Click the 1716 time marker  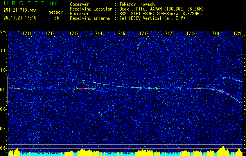(144, 34)
